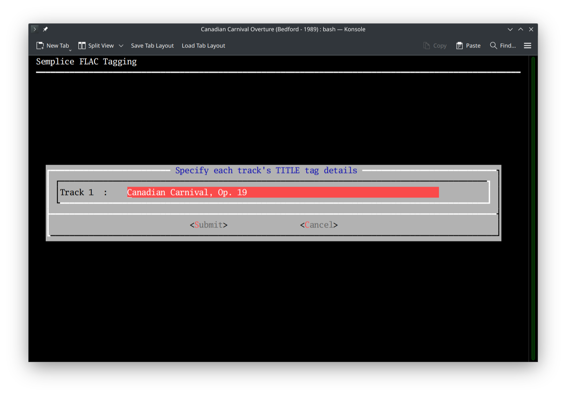567x396 pixels.
Task: Toggle pinning of the current tab
Action: point(45,29)
